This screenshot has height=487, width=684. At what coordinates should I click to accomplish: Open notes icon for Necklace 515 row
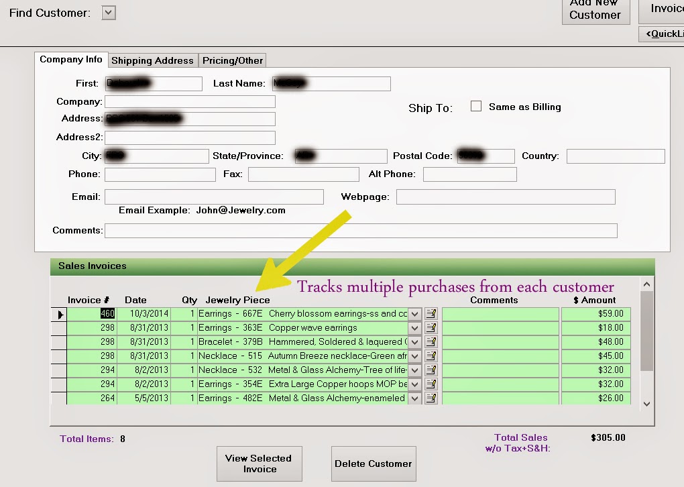(x=431, y=356)
